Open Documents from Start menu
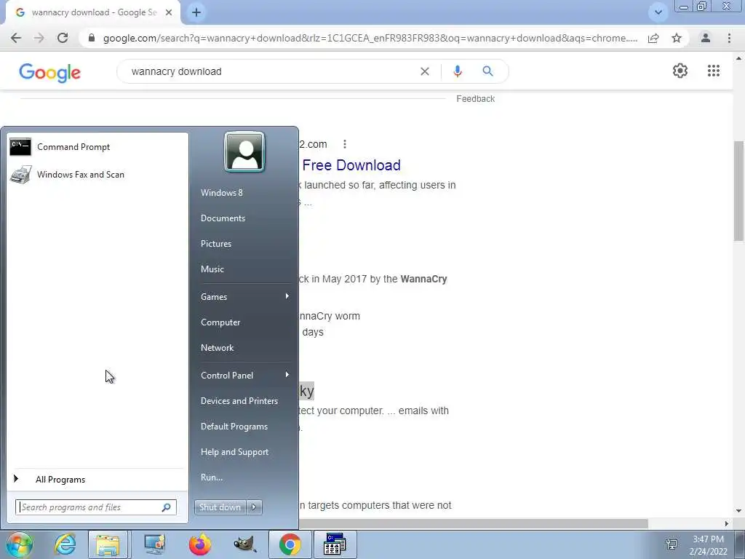 coord(223,218)
